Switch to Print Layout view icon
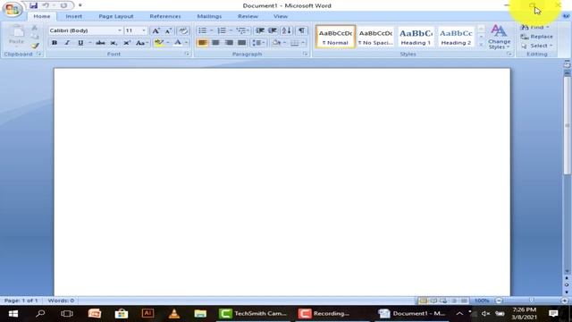Screen dimensions: 572x322 pos(423,301)
